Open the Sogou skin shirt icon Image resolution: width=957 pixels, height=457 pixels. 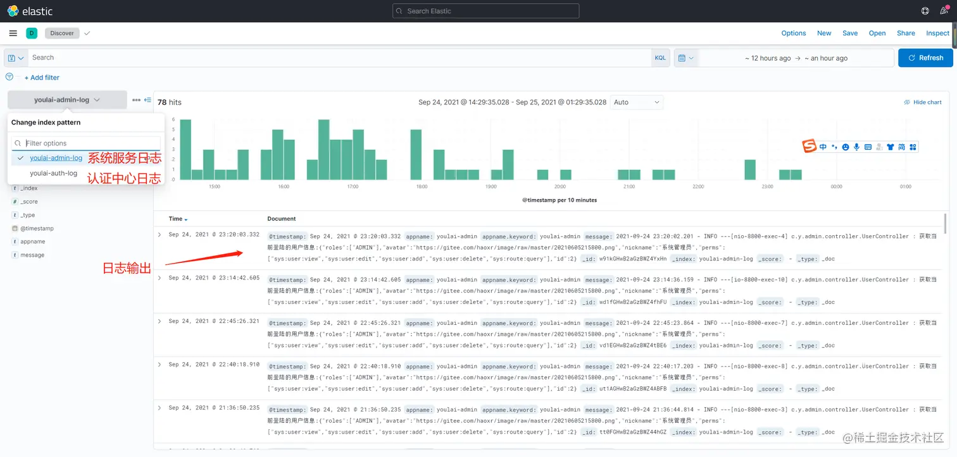pos(891,147)
